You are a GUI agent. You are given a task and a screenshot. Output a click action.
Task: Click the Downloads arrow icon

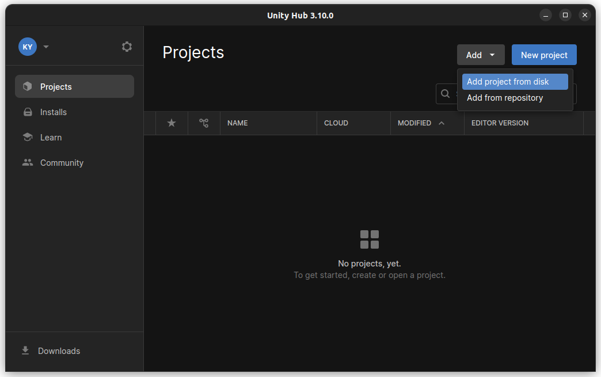click(25, 351)
